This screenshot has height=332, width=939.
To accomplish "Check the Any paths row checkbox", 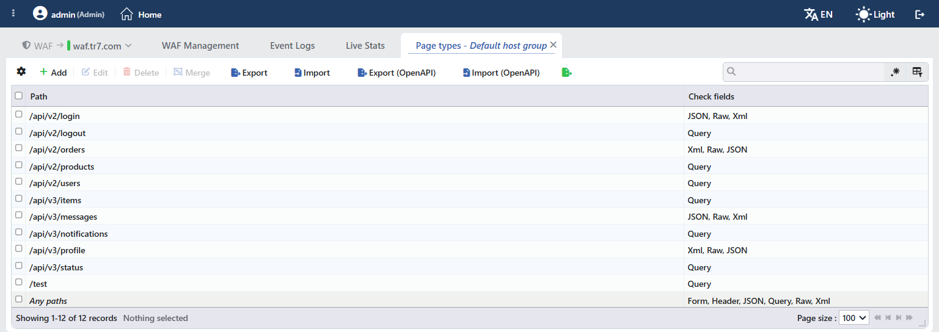I will pos(19,300).
